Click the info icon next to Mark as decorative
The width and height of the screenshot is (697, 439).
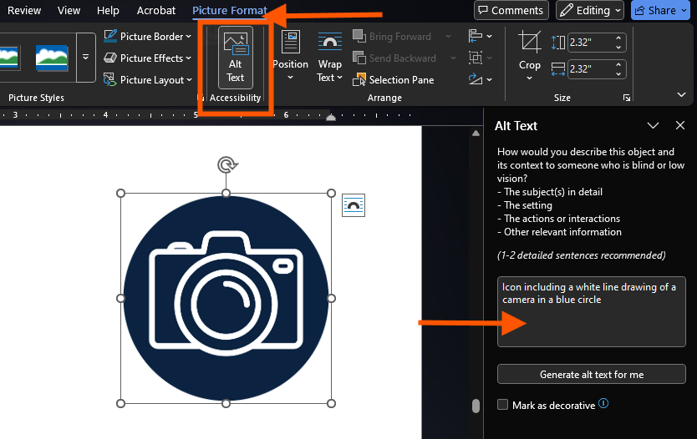[603, 404]
